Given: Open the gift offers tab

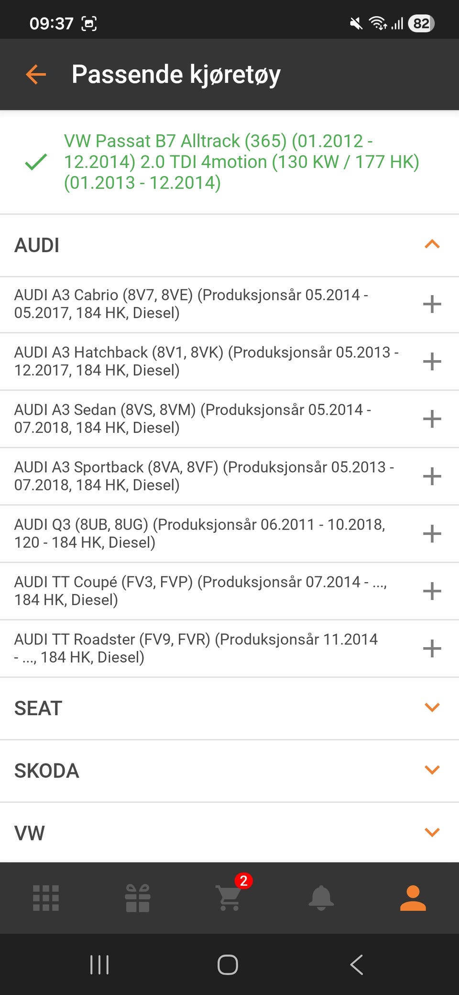Looking at the screenshot, I should 138,897.
